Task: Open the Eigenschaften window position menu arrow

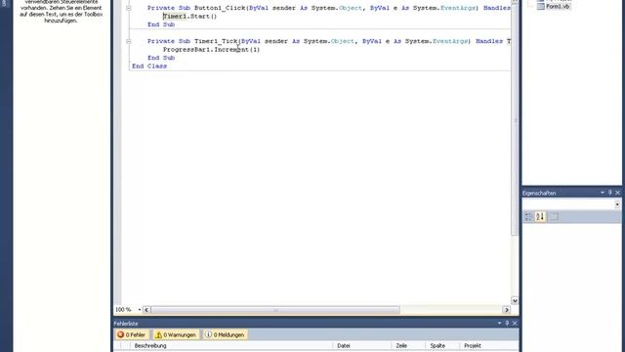Action: coord(603,193)
